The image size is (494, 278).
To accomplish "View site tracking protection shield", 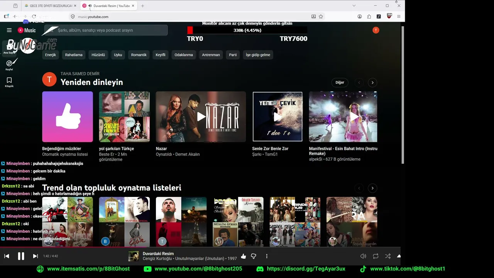I will [73, 17].
